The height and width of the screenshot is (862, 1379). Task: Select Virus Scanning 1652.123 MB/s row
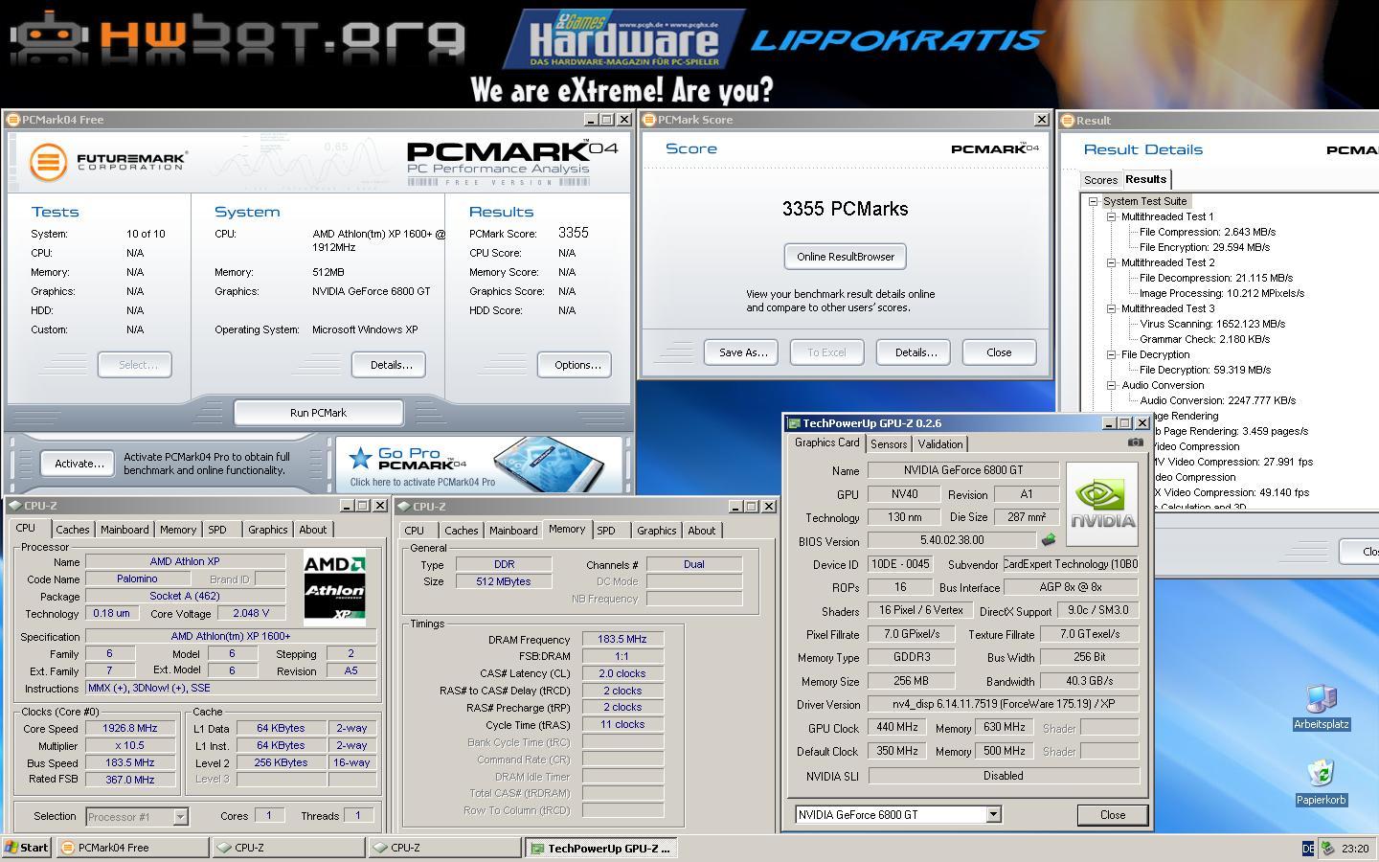[x=1212, y=324]
